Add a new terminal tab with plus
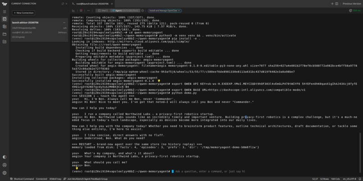Screen dimensions: 363x181 [332, 4]
